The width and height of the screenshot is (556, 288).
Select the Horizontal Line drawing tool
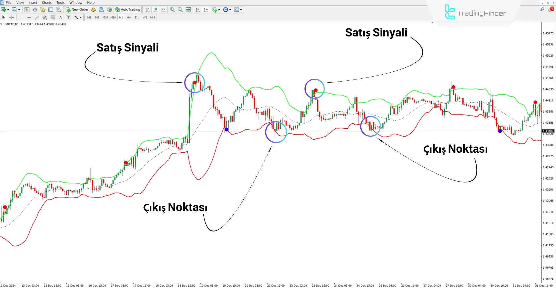pos(29,17)
